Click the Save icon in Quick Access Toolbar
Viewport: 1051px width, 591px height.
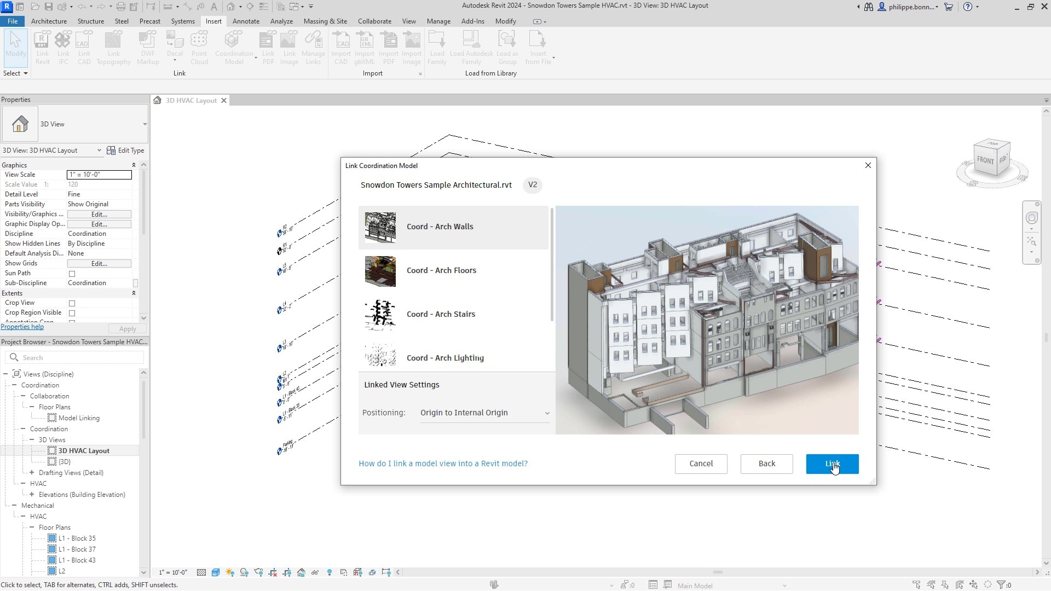(x=49, y=7)
